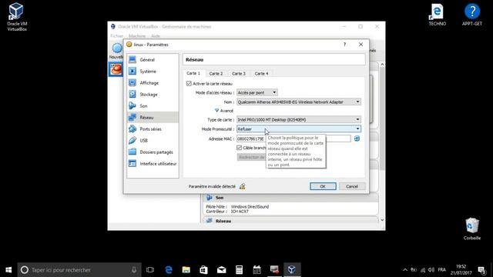This screenshot has width=493, height=277.
Task: Open the TECHNO desktop shortcut
Action: point(437,15)
